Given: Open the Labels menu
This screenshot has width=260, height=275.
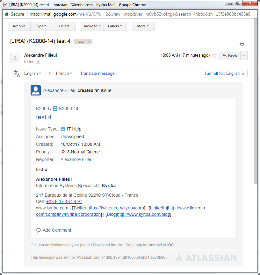Looking at the screenshot, I should [x=115, y=26].
